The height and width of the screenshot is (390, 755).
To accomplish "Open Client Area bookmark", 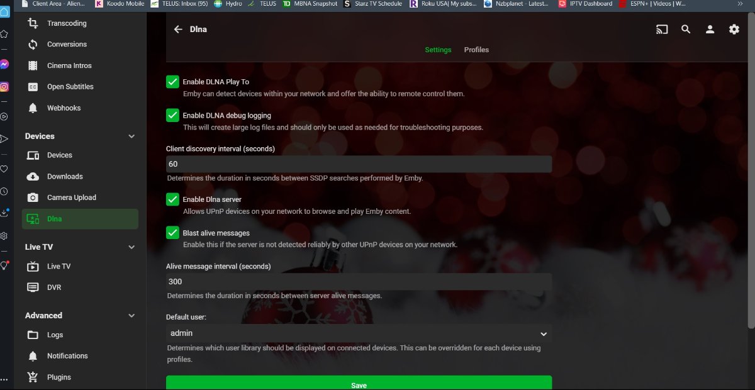I will (52, 4).
